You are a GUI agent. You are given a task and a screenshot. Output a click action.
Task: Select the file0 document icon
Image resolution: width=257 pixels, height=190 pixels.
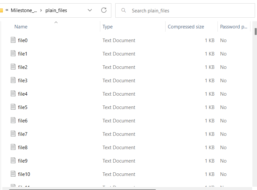(x=13, y=40)
